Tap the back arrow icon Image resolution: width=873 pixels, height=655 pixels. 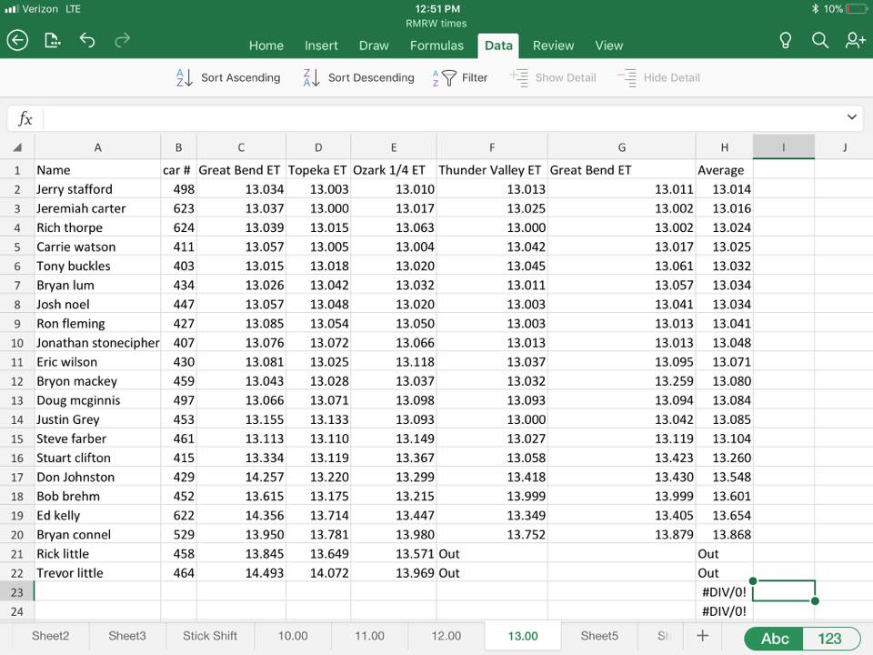(17, 40)
